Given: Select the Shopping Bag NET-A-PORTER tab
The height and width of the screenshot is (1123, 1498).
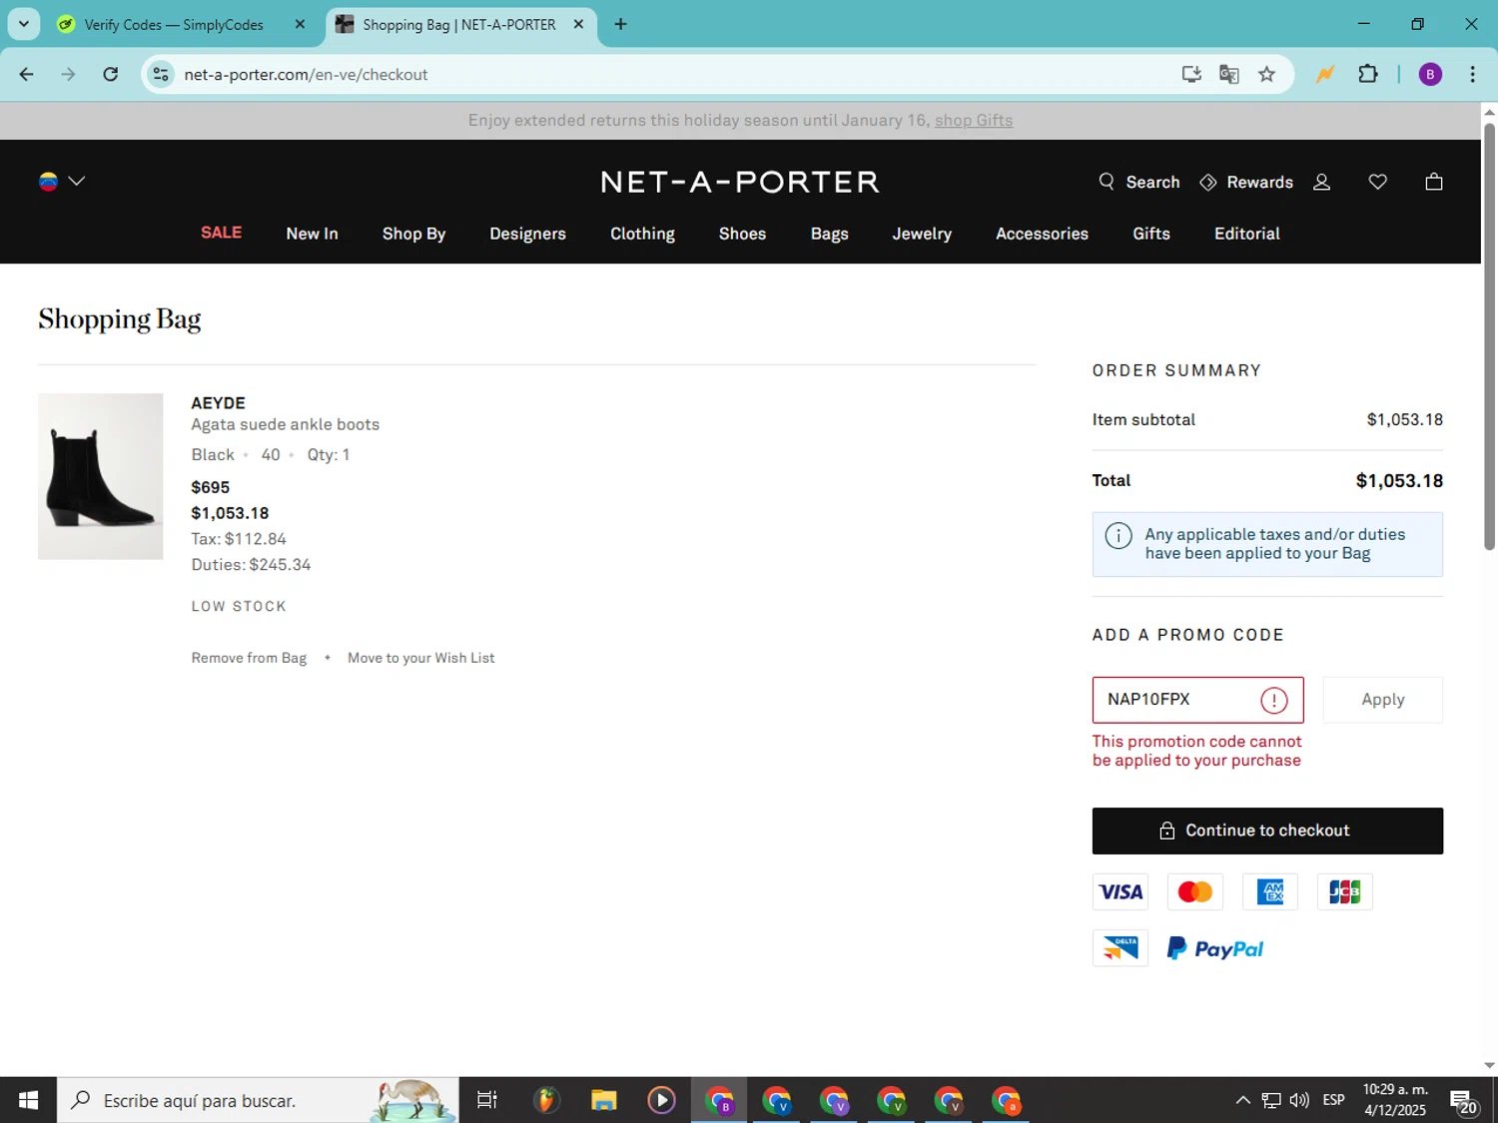Looking at the screenshot, I should [460, 24].
